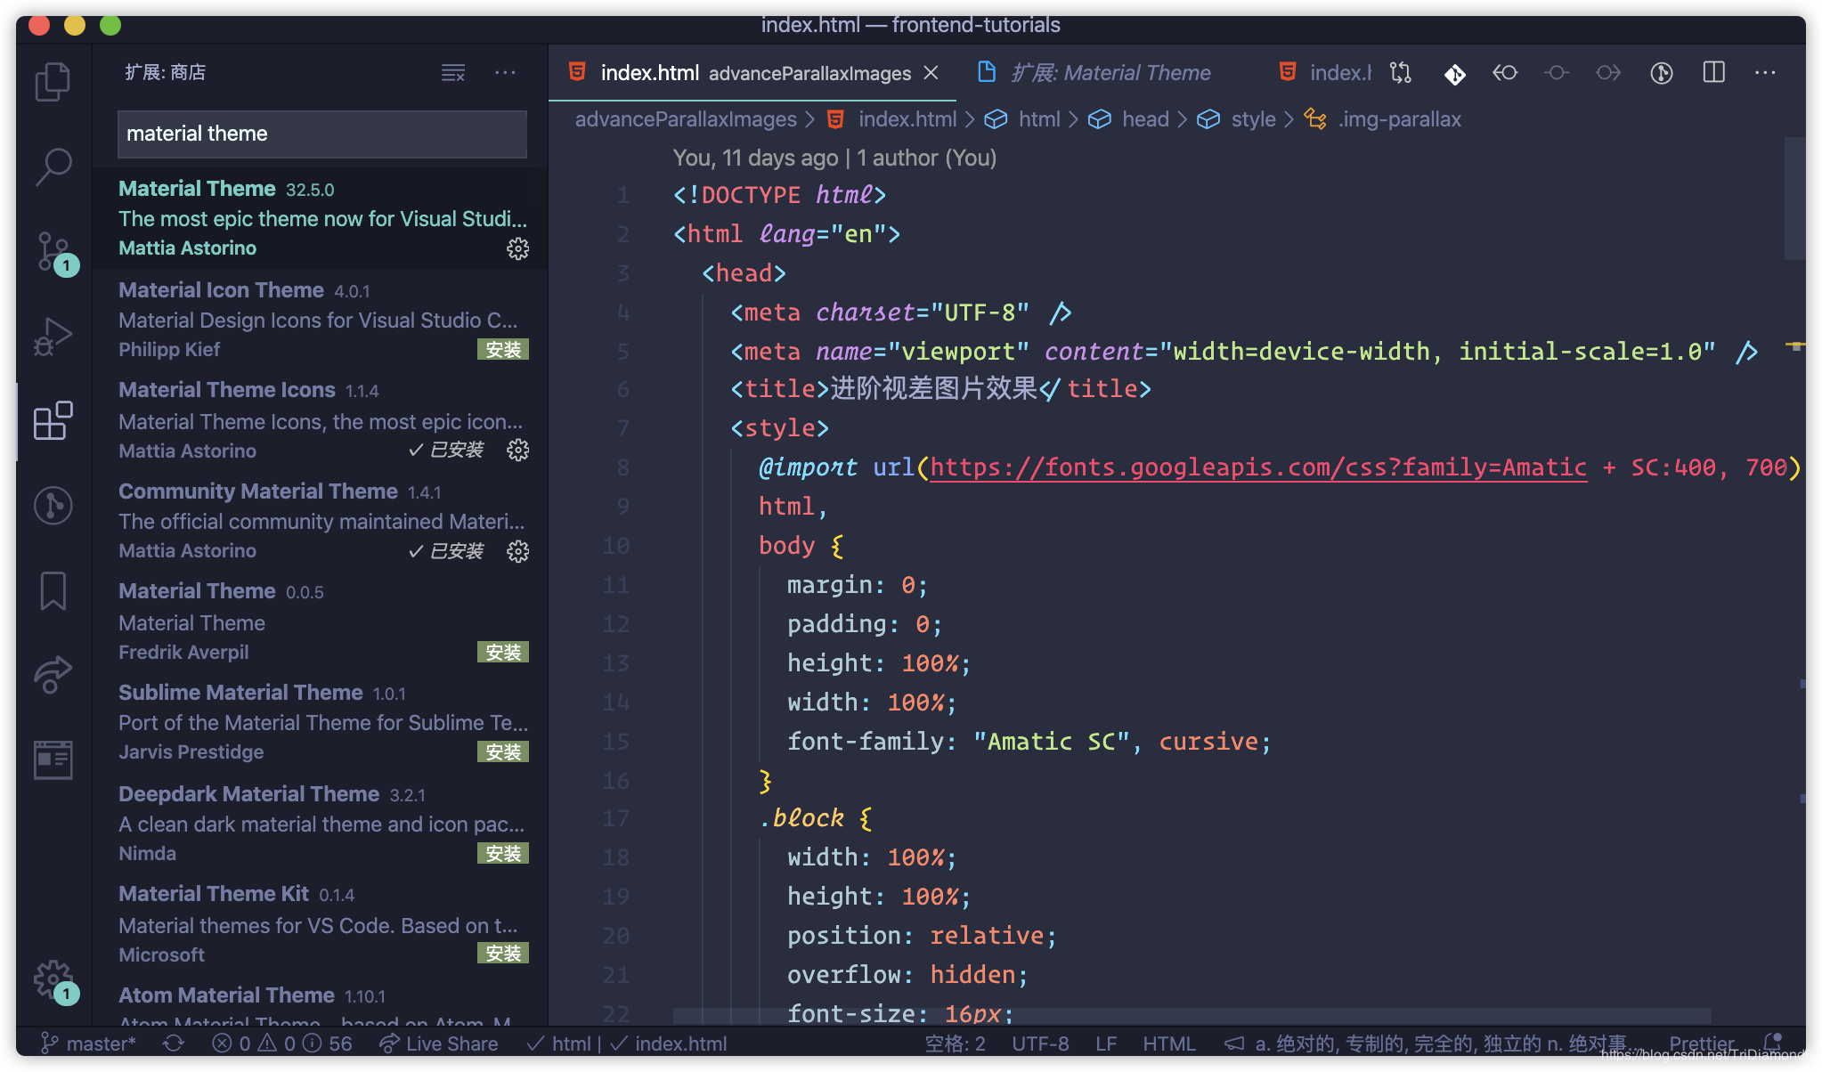Screen dimensions: 1822x1072
Task: Open errors and warnings count in status bar
Action: click(x=282, y=1044)
